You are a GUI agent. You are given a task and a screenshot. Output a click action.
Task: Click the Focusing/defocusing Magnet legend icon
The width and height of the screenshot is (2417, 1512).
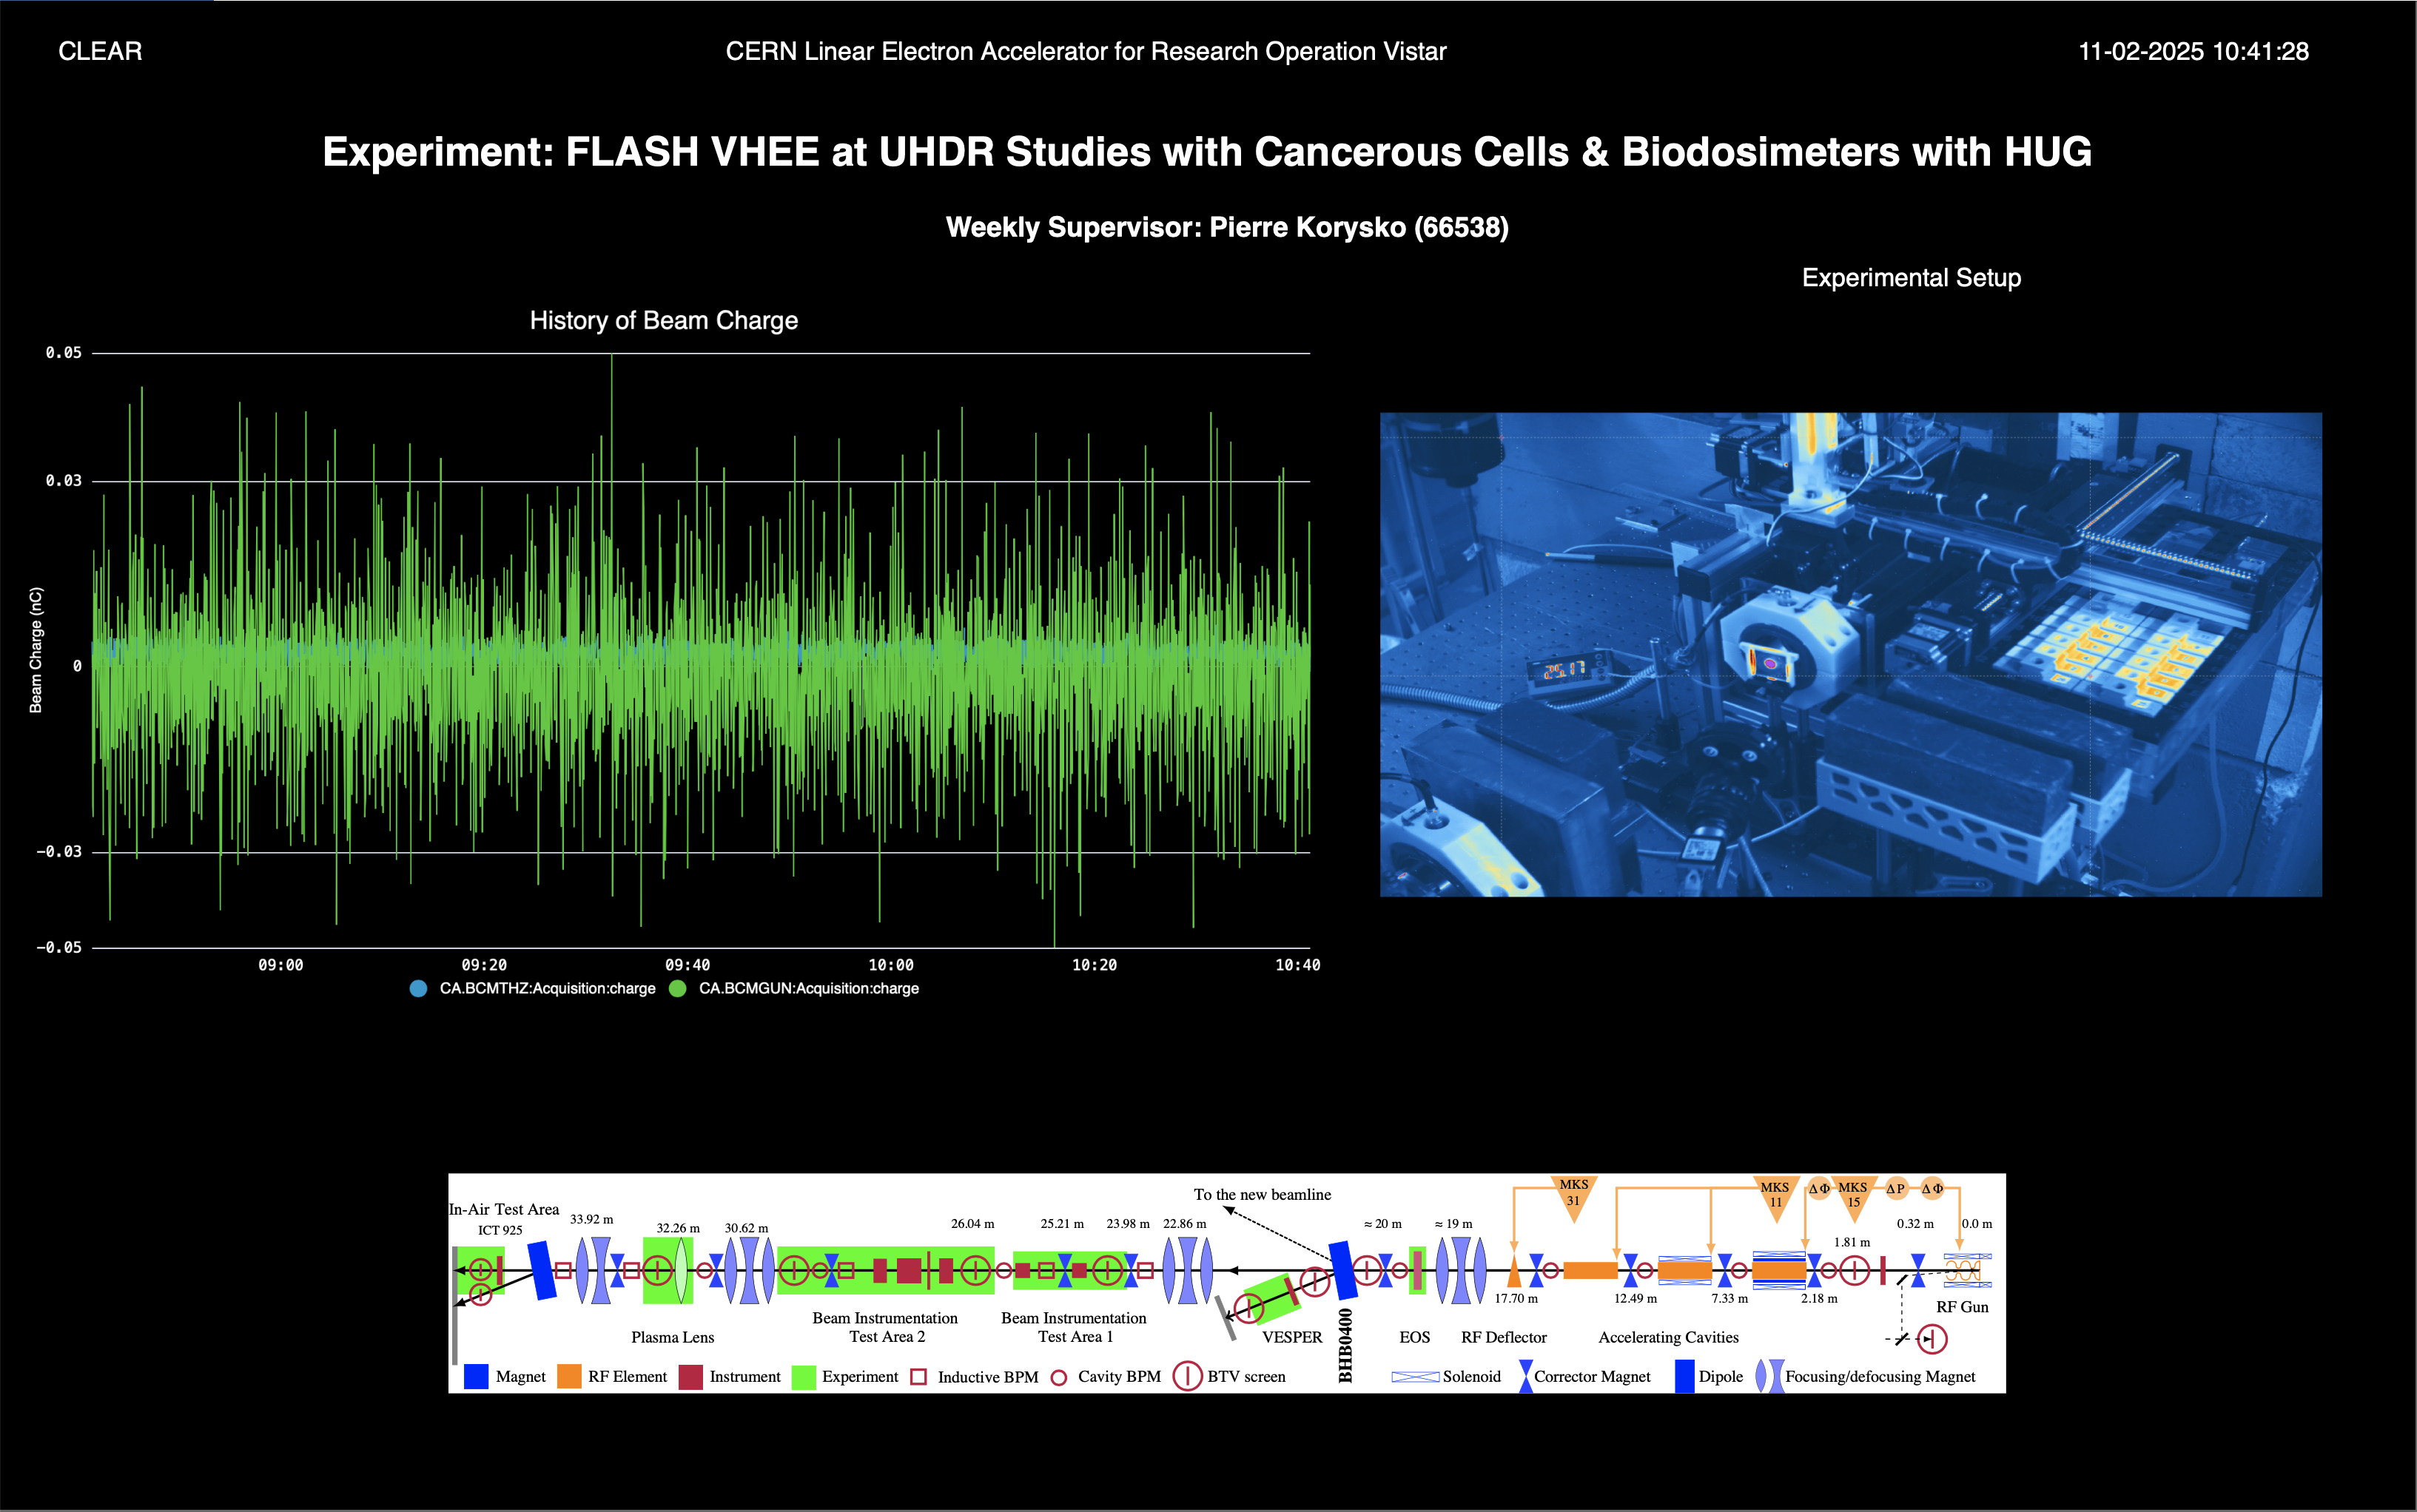point(1769,1377)
